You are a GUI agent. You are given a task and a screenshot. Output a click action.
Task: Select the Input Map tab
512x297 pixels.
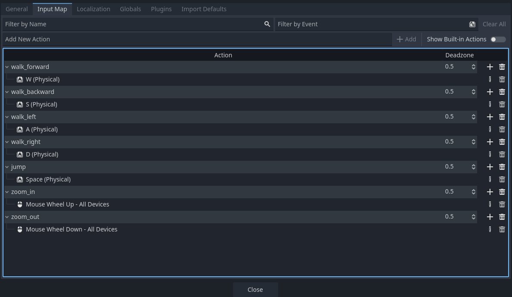[52, 9]
